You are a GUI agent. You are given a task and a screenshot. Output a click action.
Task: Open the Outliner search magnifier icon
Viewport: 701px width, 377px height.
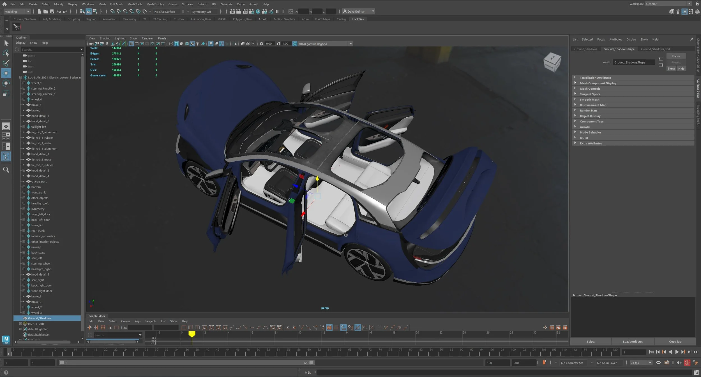click(x=6, y=170)
